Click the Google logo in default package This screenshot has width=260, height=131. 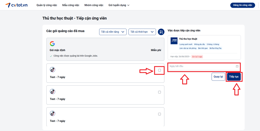[x=53, y=44]
